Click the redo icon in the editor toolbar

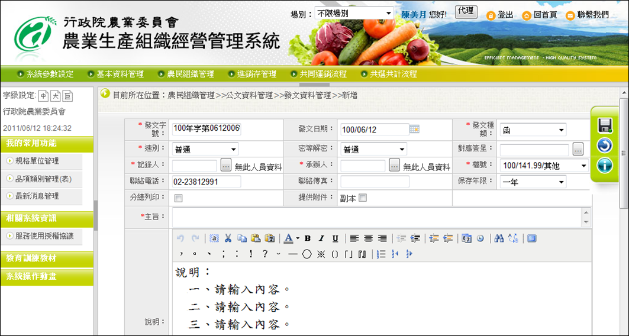(x=195, y=238)
